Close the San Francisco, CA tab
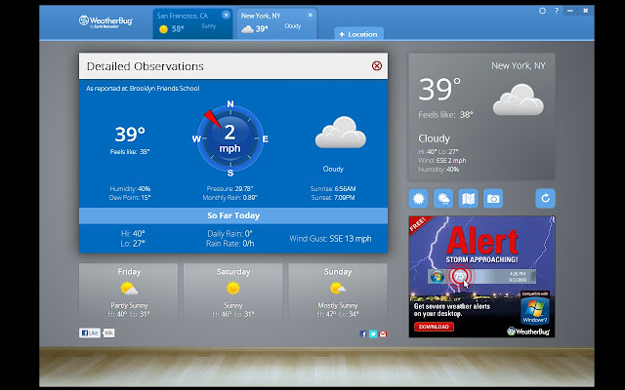Screen dimensions: 625x390 (x=226, y=16)
